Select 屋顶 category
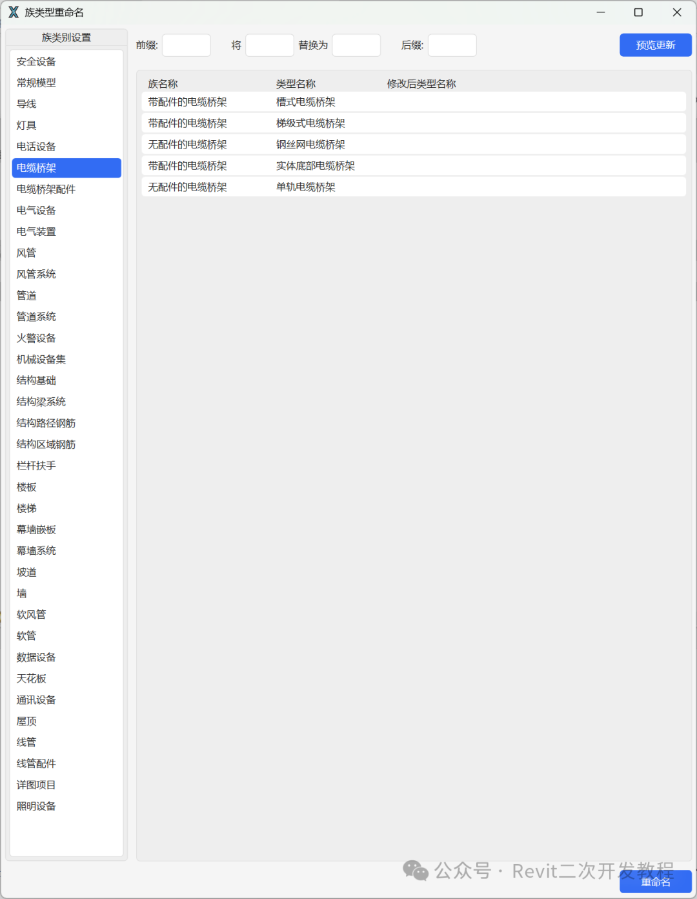 coord(66,721)
